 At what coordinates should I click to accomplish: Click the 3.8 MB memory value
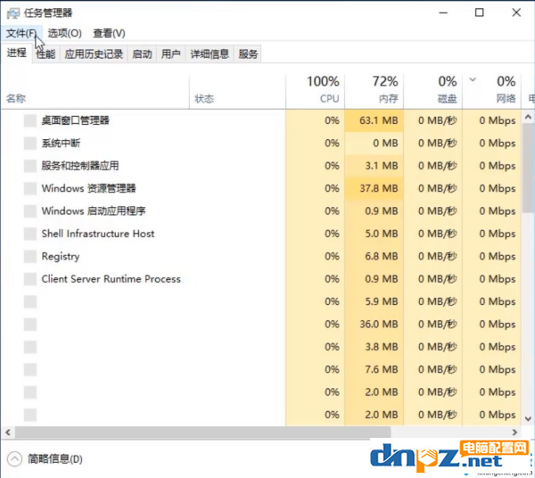(382, 347)
